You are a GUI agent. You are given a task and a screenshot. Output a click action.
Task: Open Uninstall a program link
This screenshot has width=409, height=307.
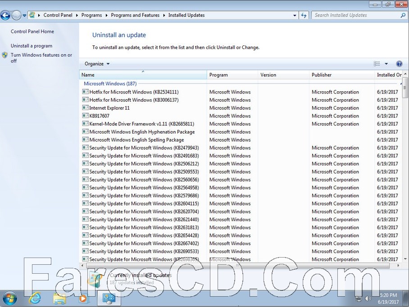tap(31, 46)
